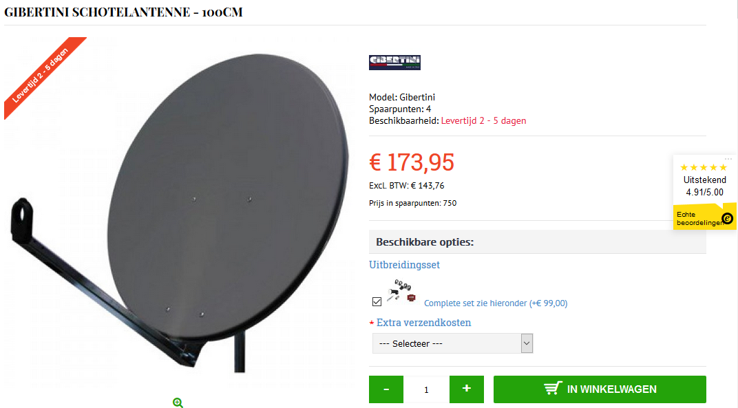Click the shopping cart icon in the green button
Viewport: 738px width, 408px height.
[553, 389]
